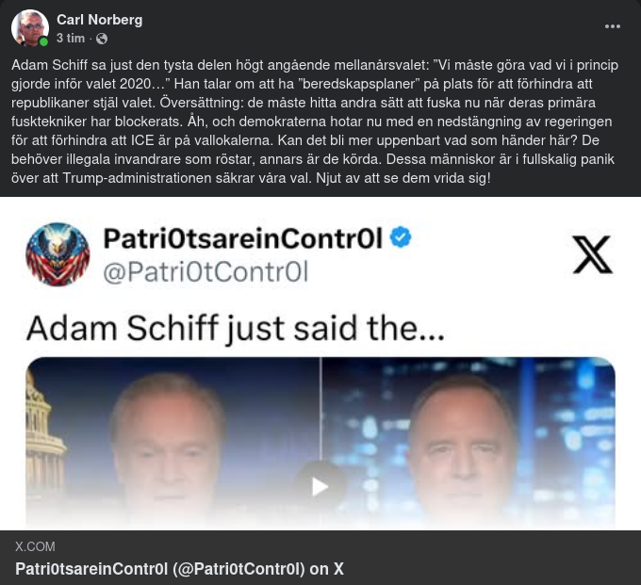Open the X.COM source label
This screenshot has height=585, width=641.
[35, 546]
